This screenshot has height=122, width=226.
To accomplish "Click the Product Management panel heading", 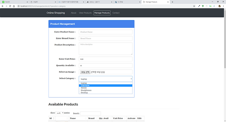I will click(x=62, y=24).
